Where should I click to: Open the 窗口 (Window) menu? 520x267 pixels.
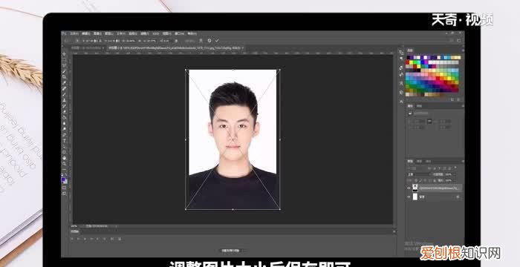(180, 33)
